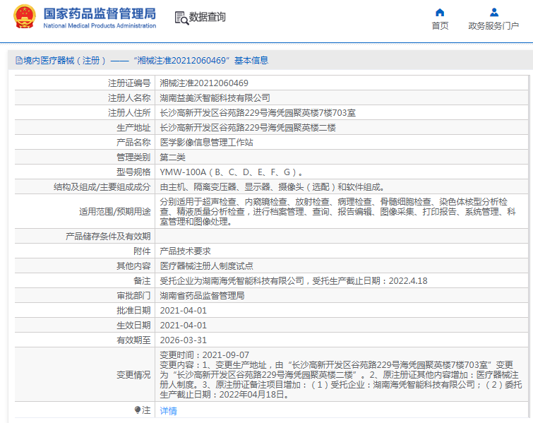The width and height of the screenshot is (533, 423).
Task: Click 国家药品监督管理局 title text
Action: point(100,13)
